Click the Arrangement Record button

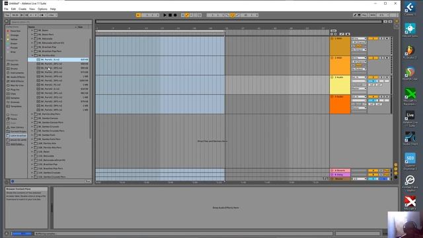[175, 15]
